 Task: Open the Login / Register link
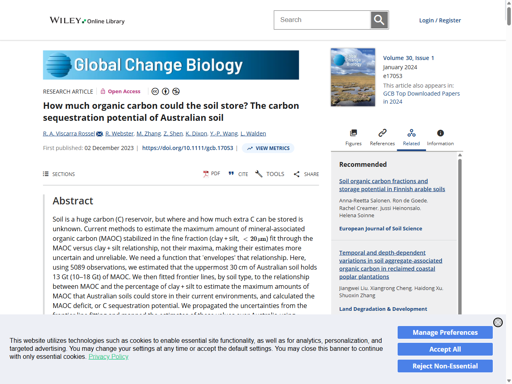[440, 20]
